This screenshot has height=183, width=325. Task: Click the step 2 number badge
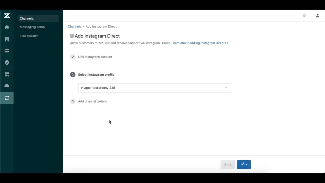(x=73, y=75)
